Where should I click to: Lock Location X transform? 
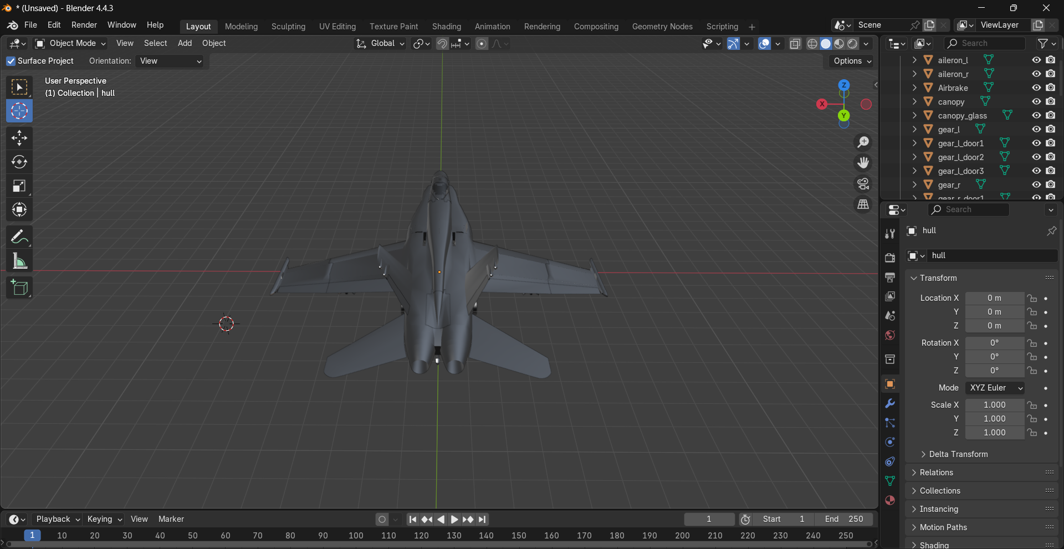click(x=1032, y=298)
